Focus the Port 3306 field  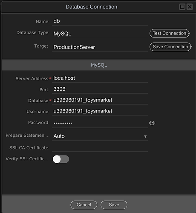coord(100,89)
